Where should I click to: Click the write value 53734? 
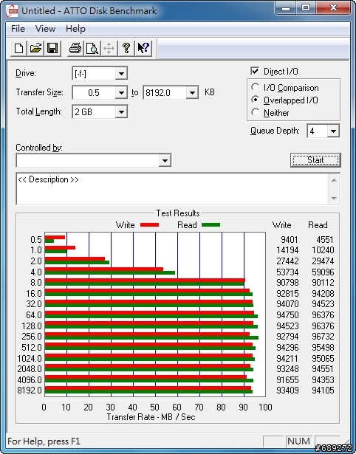tap(287, 272)
